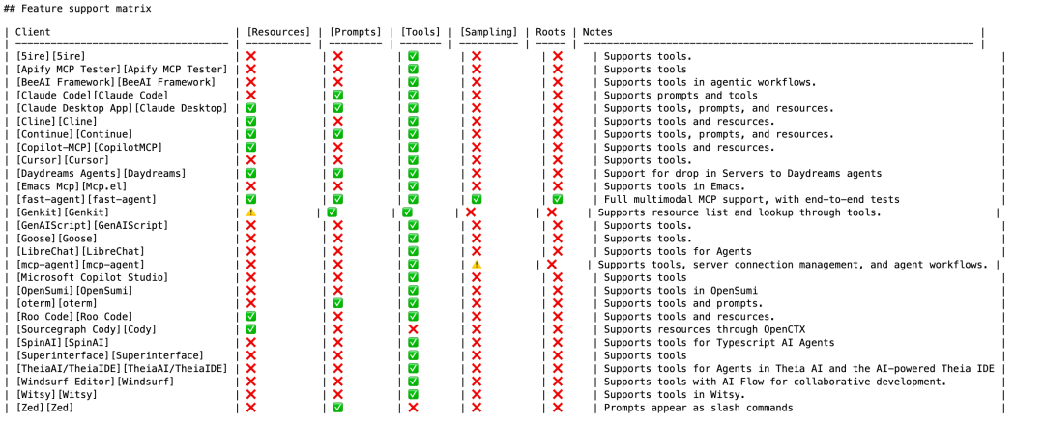Viewport: 1044px width, 424px height.
Task: Click fast-agent's green check under Sampling
Action: [477, 199]
